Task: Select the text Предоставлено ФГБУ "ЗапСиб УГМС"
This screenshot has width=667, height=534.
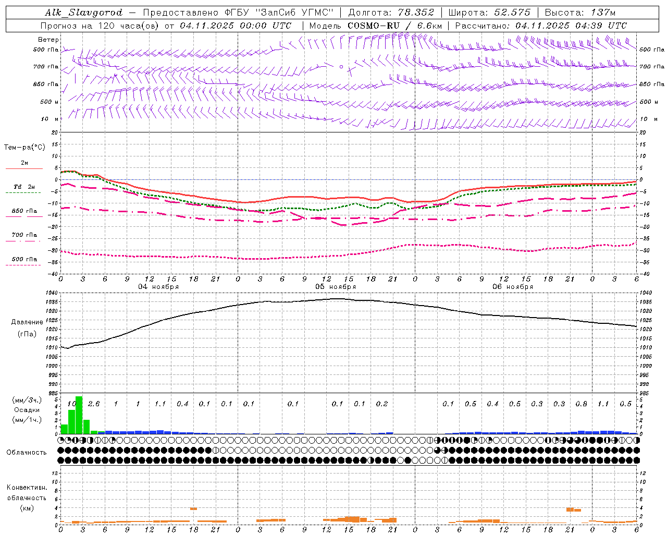Action: pos(238,13)
